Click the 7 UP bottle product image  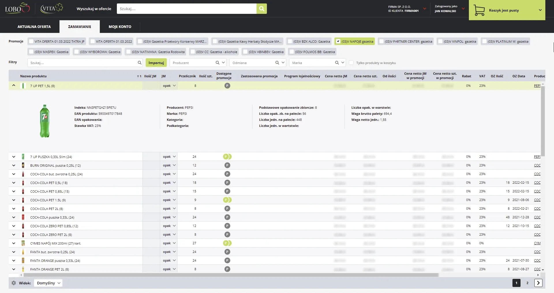45,121
